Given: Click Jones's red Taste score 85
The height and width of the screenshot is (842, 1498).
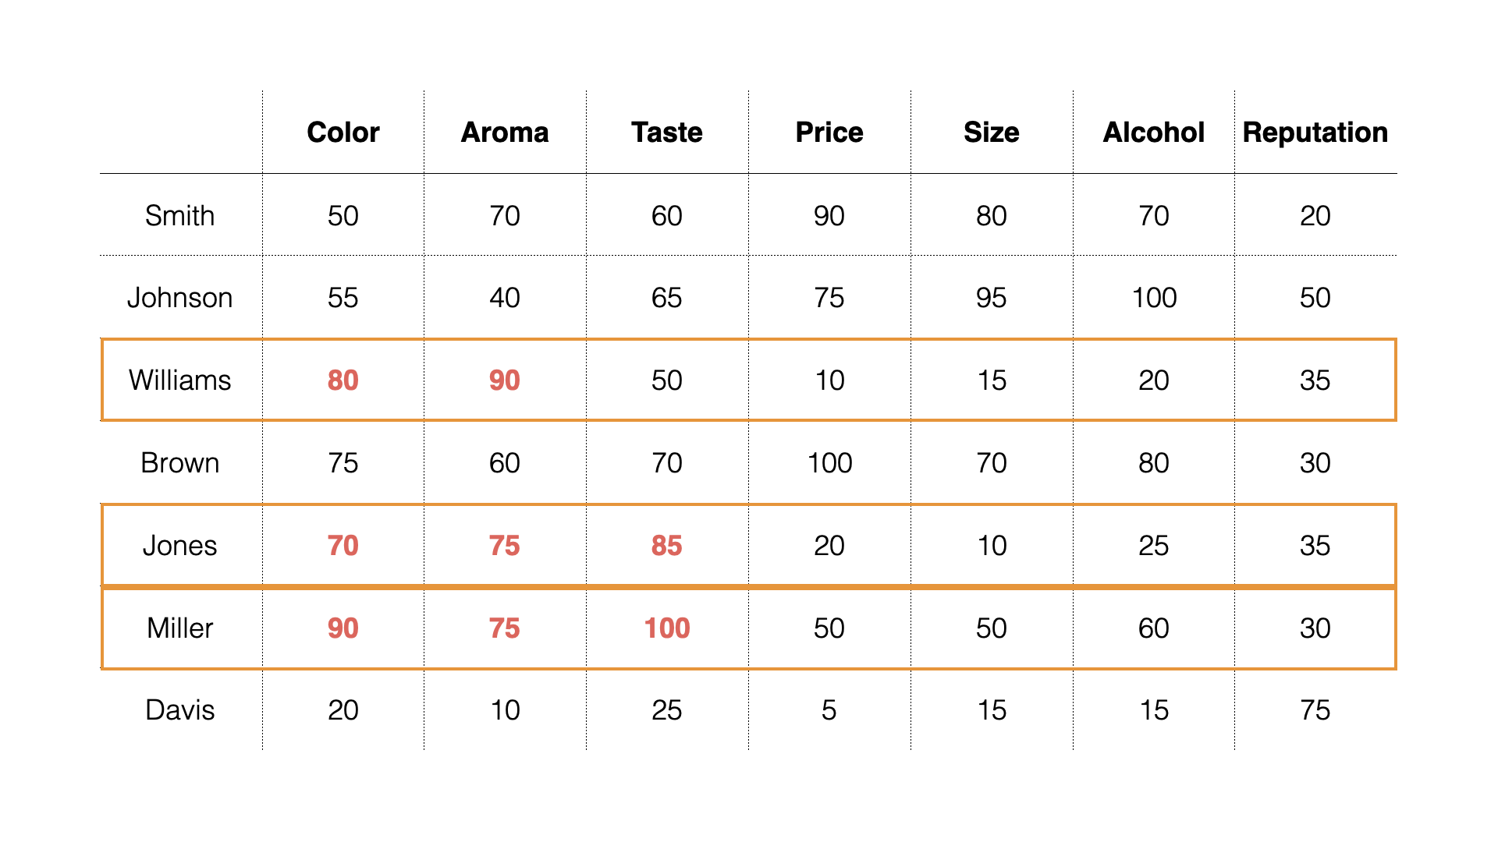Looking at the screenshot, I should 667,546.
